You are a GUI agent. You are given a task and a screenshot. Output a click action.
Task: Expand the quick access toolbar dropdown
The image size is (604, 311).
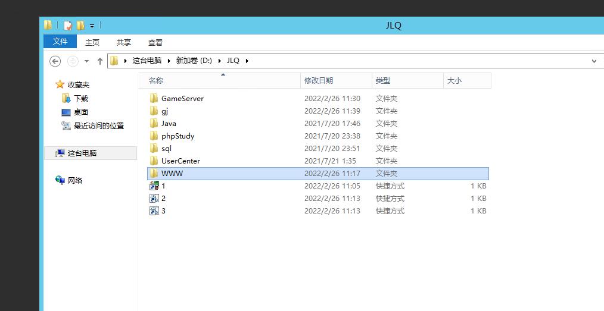click(92, 26)
